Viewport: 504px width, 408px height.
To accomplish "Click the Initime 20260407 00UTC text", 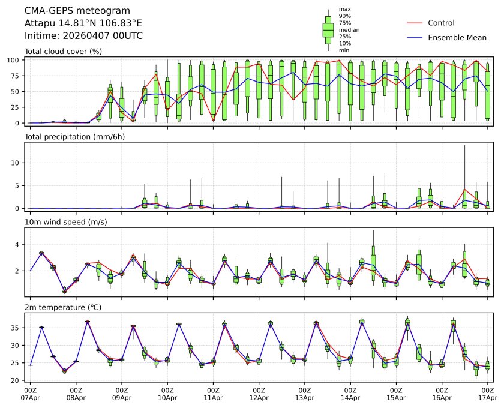I will pyautogui.click(x=83, y=36).
